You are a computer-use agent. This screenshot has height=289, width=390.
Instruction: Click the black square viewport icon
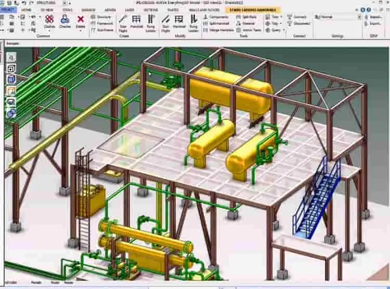[11, 69]
